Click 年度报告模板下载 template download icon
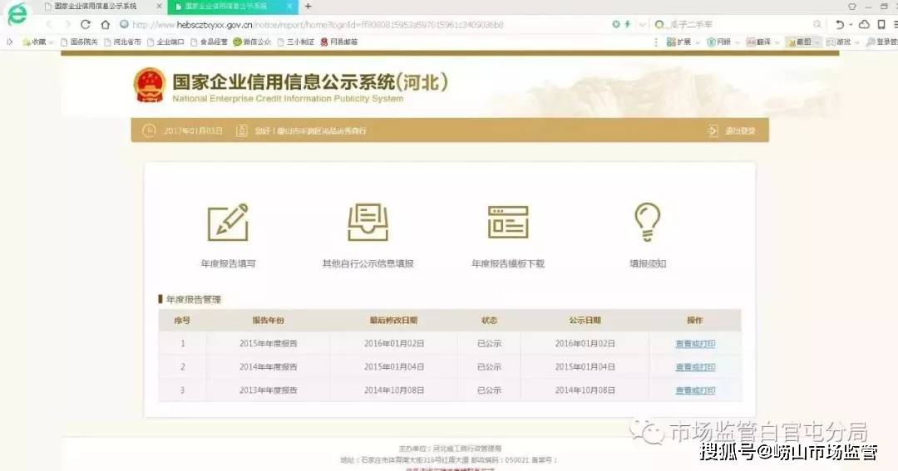 pyautogui.click(x=508, y=223)
